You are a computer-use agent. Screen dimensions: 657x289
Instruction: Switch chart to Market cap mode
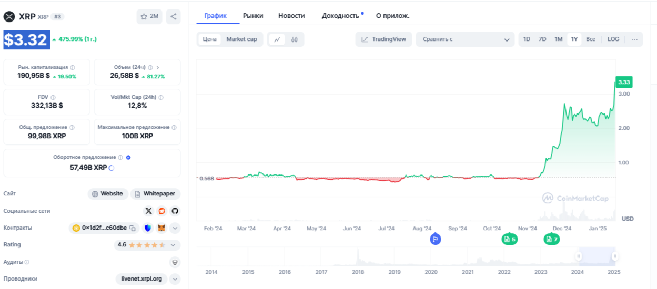[241, 39]
